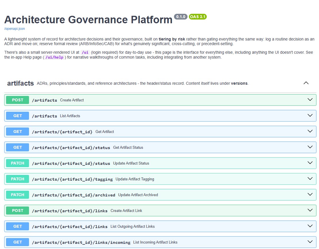Click the /artifacts/{artifact_id}/tagging path

point(72,179)
